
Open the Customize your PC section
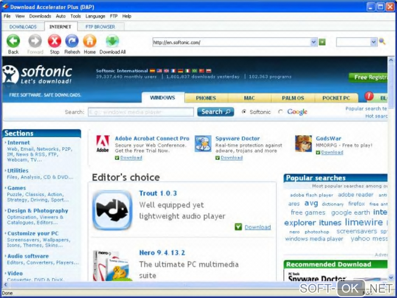33,233
